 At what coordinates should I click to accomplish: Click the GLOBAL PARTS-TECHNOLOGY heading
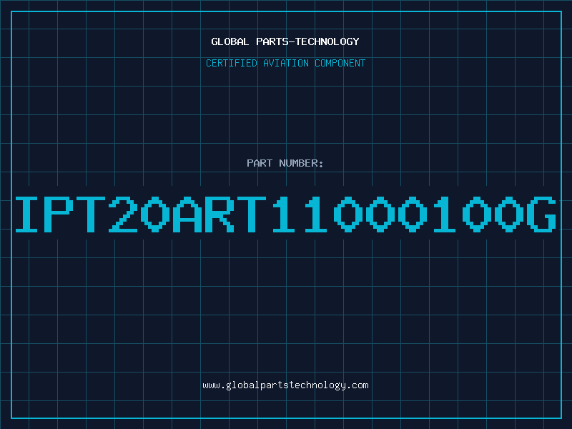coord(285,41)
